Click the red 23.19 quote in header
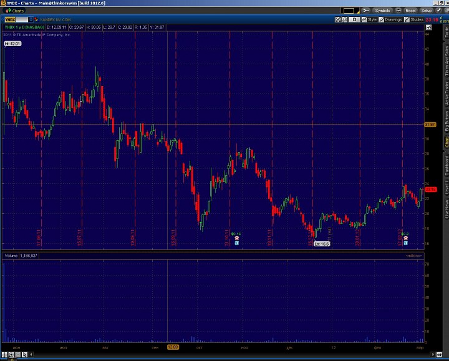The height and width of the screenshot is (361, 449). click(x=432, y=20)
